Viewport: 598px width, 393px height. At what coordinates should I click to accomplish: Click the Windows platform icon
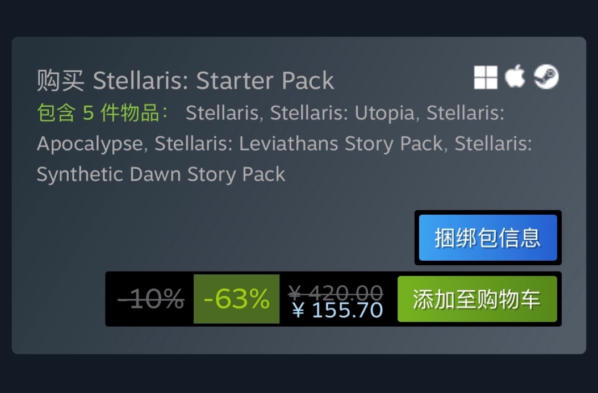click(486, 77)
